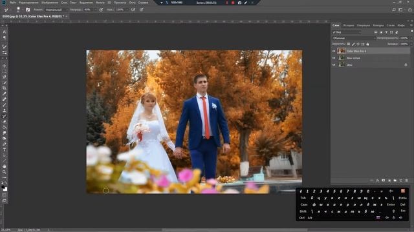Viewport: 414px width, 232px height.
Task: Click the search icon in options bar
Action: coord(394,10)
